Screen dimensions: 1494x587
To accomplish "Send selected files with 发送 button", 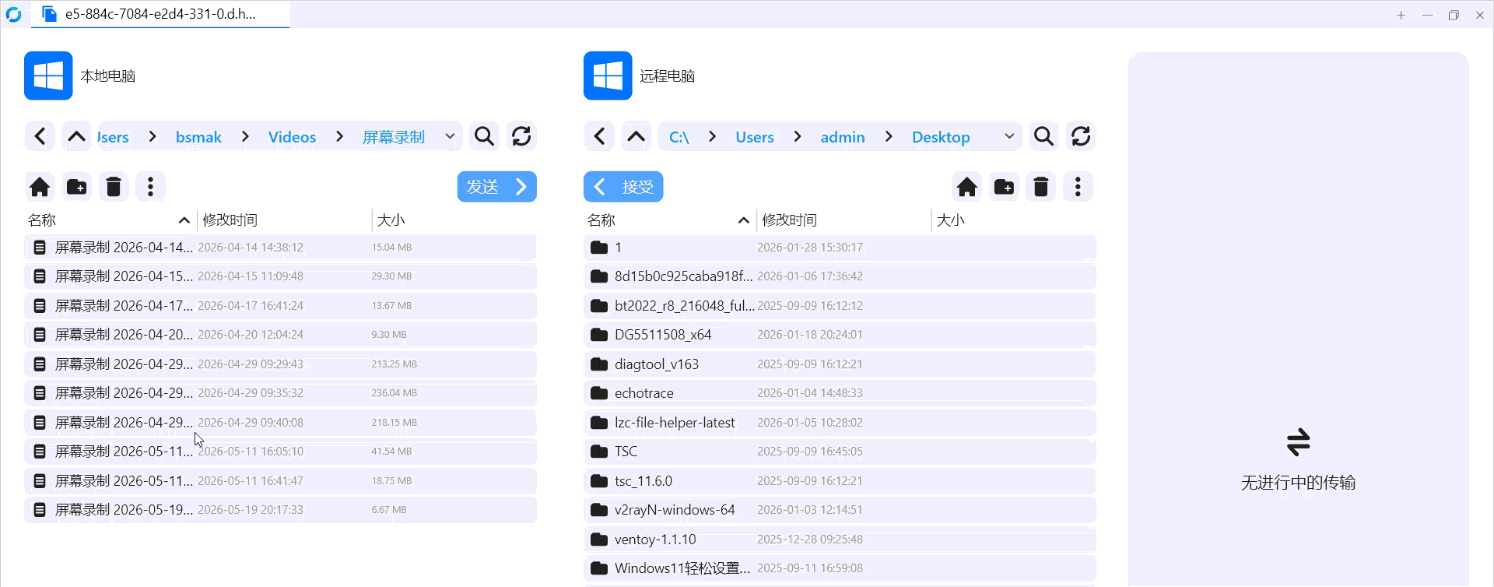I will pos(497,187).
